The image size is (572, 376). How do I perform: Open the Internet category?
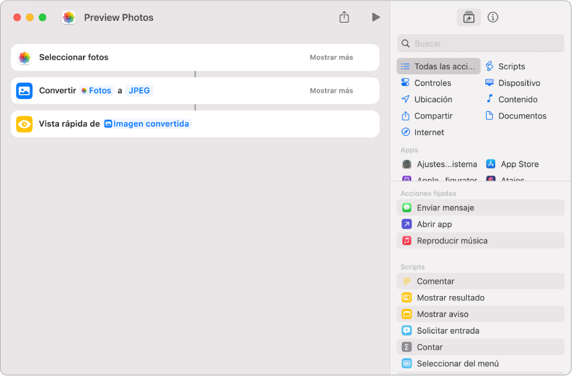pyautogui.click(x=423, y=132)
